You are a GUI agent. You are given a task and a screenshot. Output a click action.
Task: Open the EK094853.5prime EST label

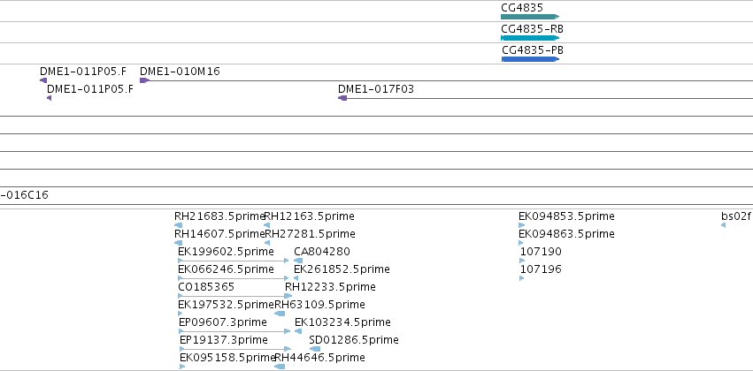566,216
